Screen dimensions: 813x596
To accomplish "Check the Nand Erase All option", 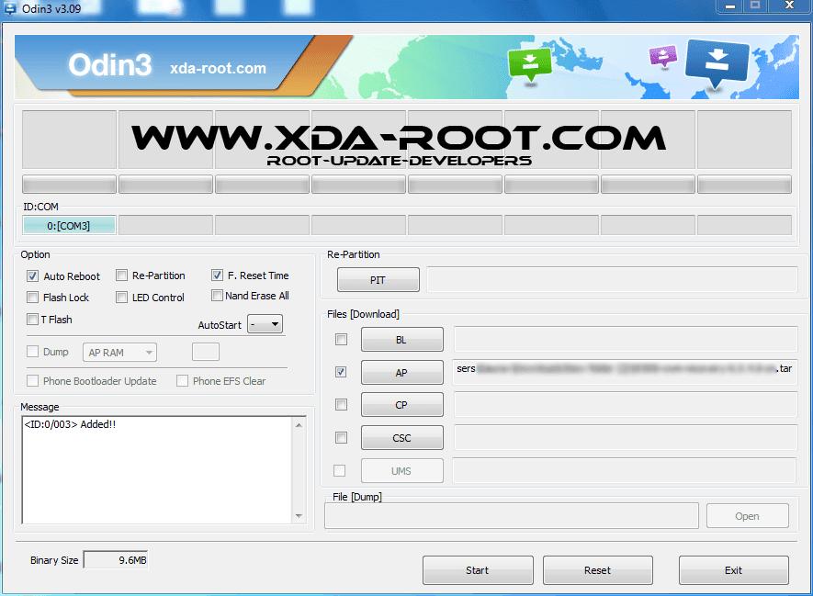I will [x=217, y=296].
